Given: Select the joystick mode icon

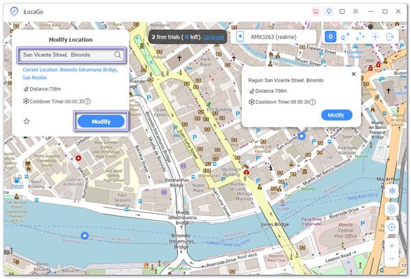Looking at the screenshot, I should click(x=375, y=36).
